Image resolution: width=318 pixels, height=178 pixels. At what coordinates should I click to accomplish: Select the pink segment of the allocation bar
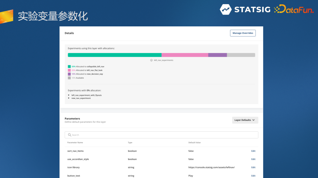[x=185, y=55]
